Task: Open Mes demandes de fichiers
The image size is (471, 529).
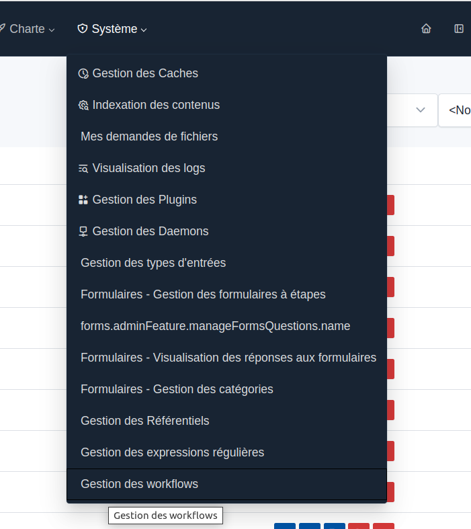Action: (149, 136)
